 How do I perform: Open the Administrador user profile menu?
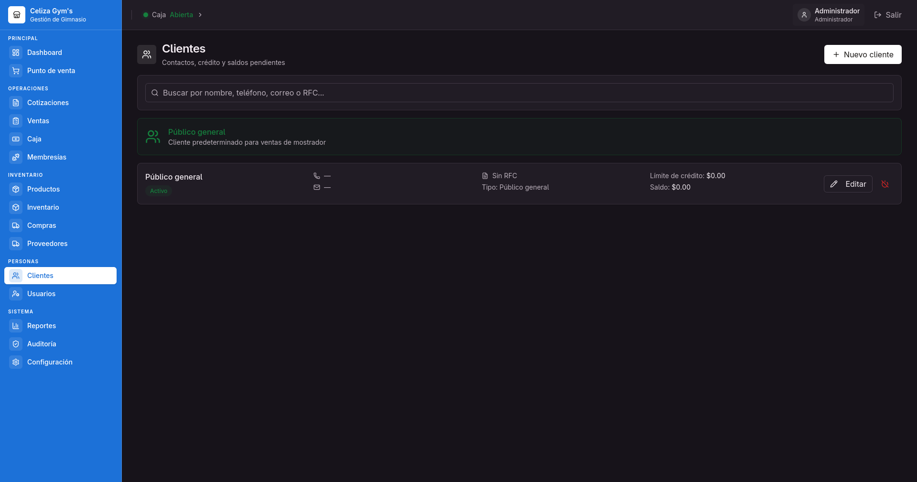click(x=829, y=15)
